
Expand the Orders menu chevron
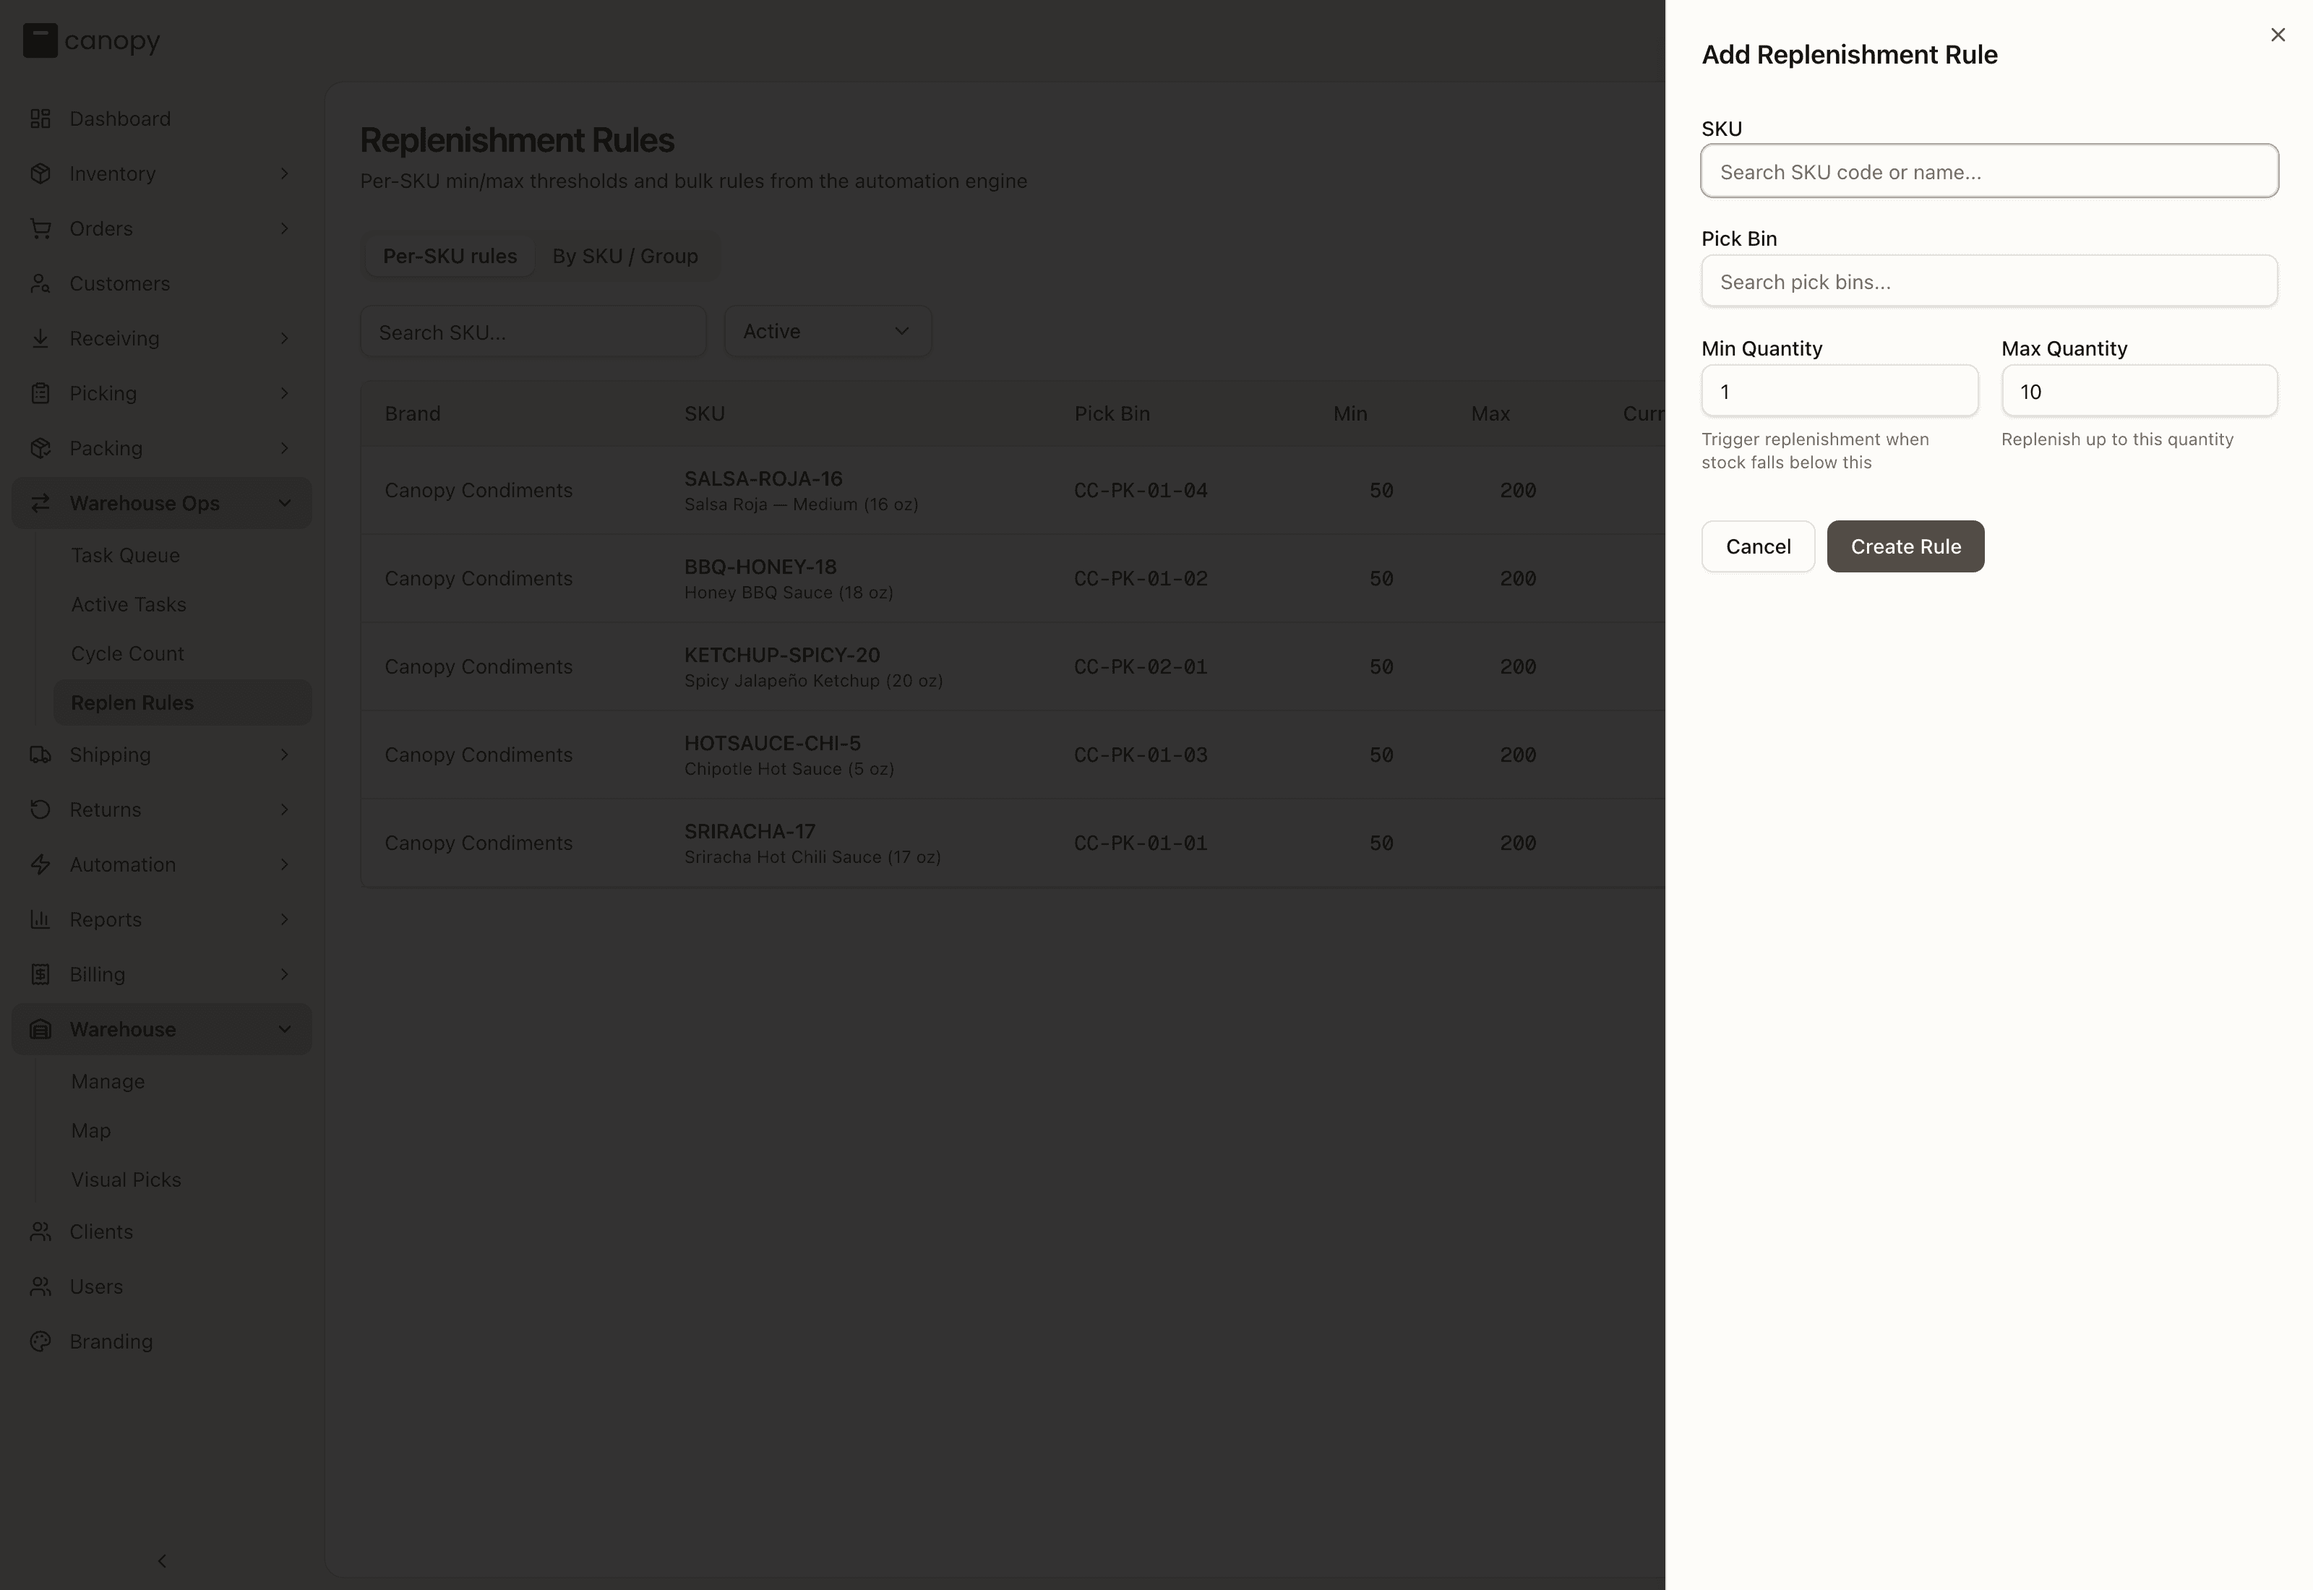(284, 228)
